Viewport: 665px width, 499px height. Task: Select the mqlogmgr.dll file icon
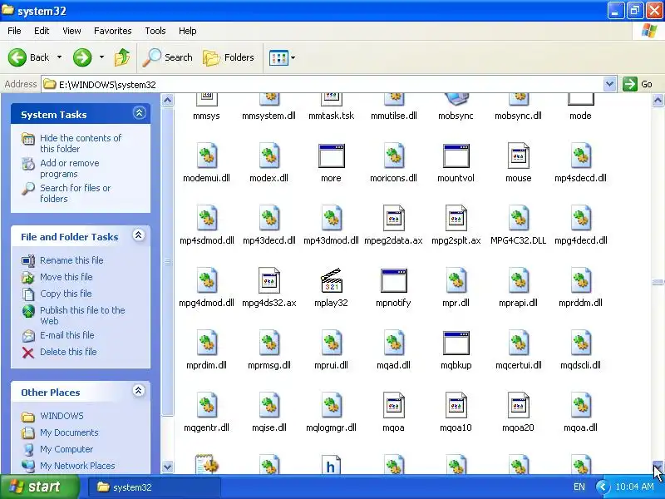331,405
